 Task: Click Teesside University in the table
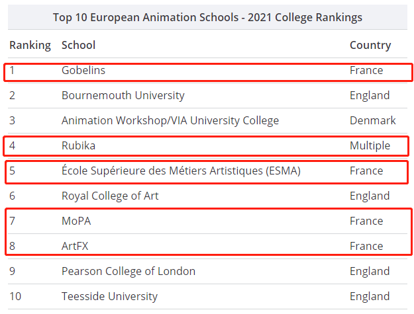(109, 296)
